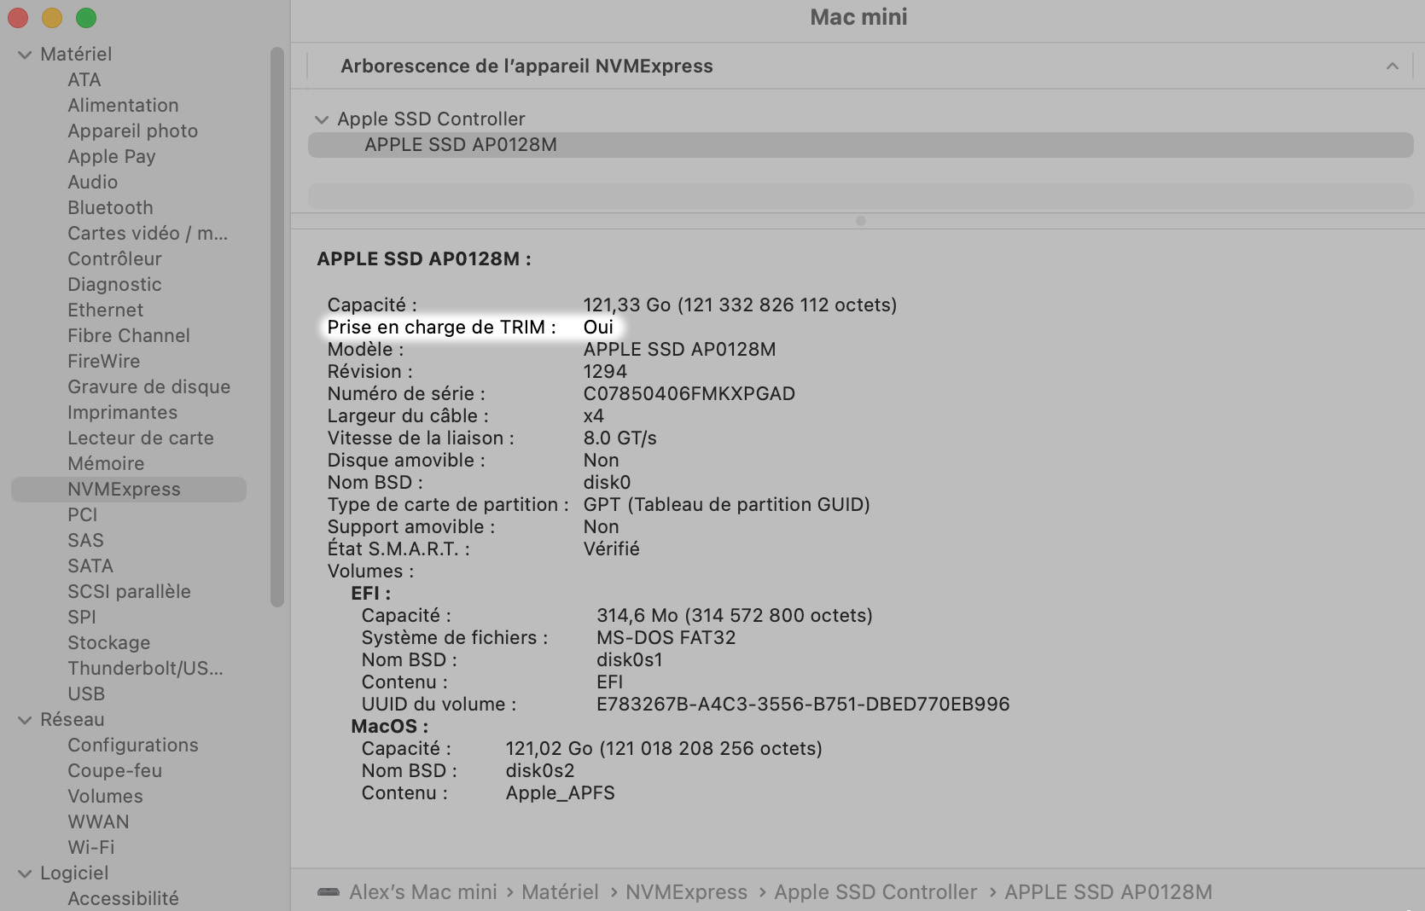Open Thunderbolt/US... entry
The height and width of the screenshot is (911, 1425).
point(145,668)
